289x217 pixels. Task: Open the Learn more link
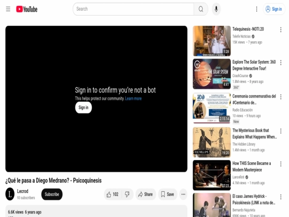(x=133, y=99)
